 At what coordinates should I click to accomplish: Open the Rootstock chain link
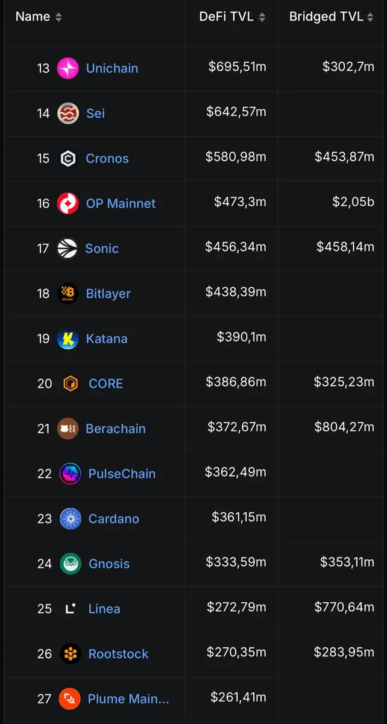pyautogui.click(x=118, y=653)
